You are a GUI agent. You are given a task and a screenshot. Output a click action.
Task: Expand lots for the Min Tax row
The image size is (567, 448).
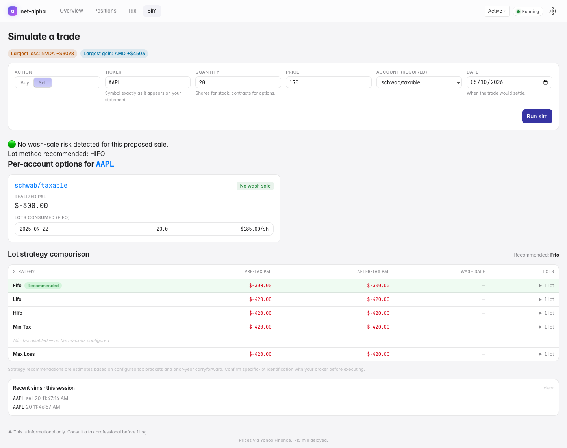tap(546, 327)
